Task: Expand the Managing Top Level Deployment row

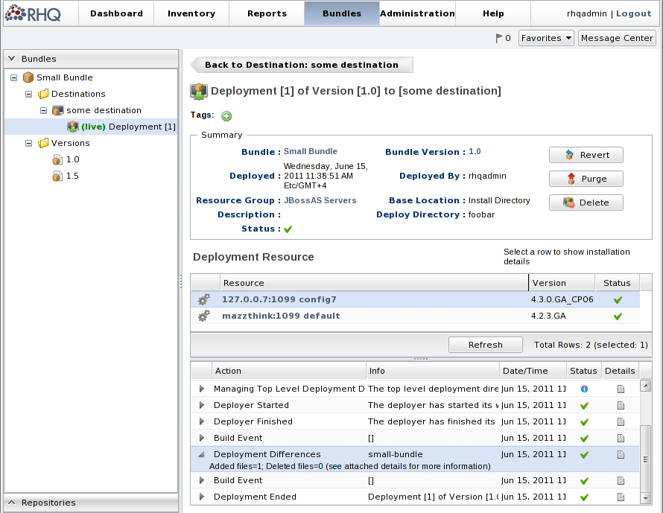Action: coord(202,389)
